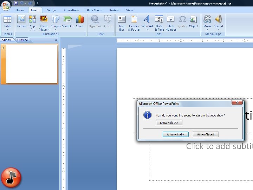Expand the WordArt dropdown arrow
This screenshot has height=190, width=253.
tap(147, 30)
